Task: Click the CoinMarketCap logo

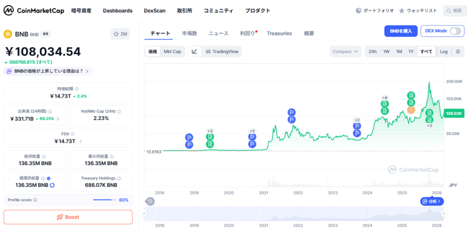Action: pyautogui.click(x=34, y=10)
